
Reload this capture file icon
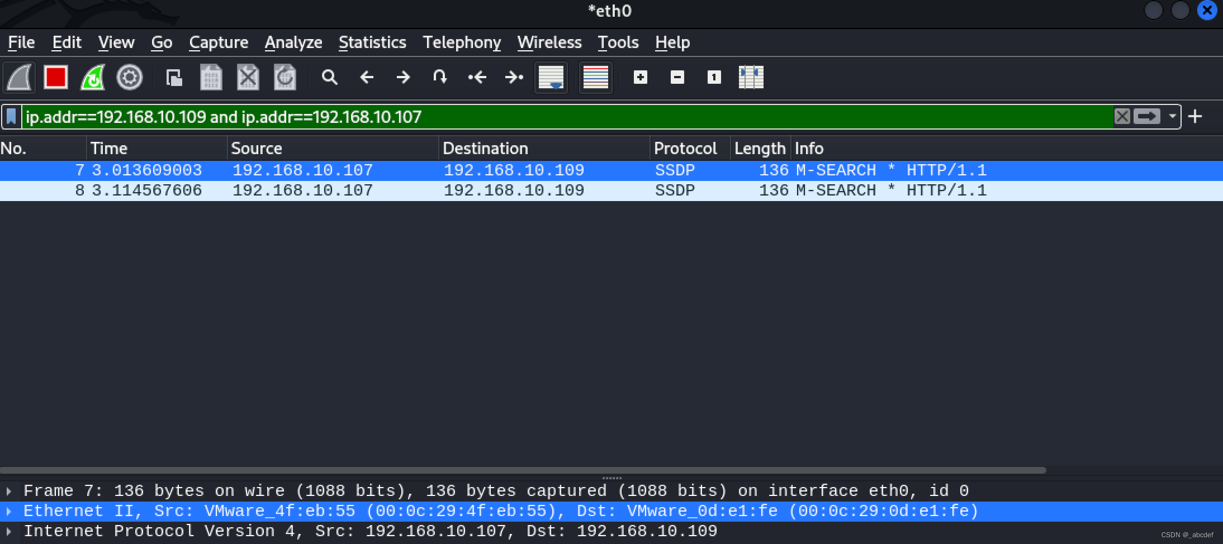pos(285,78)
